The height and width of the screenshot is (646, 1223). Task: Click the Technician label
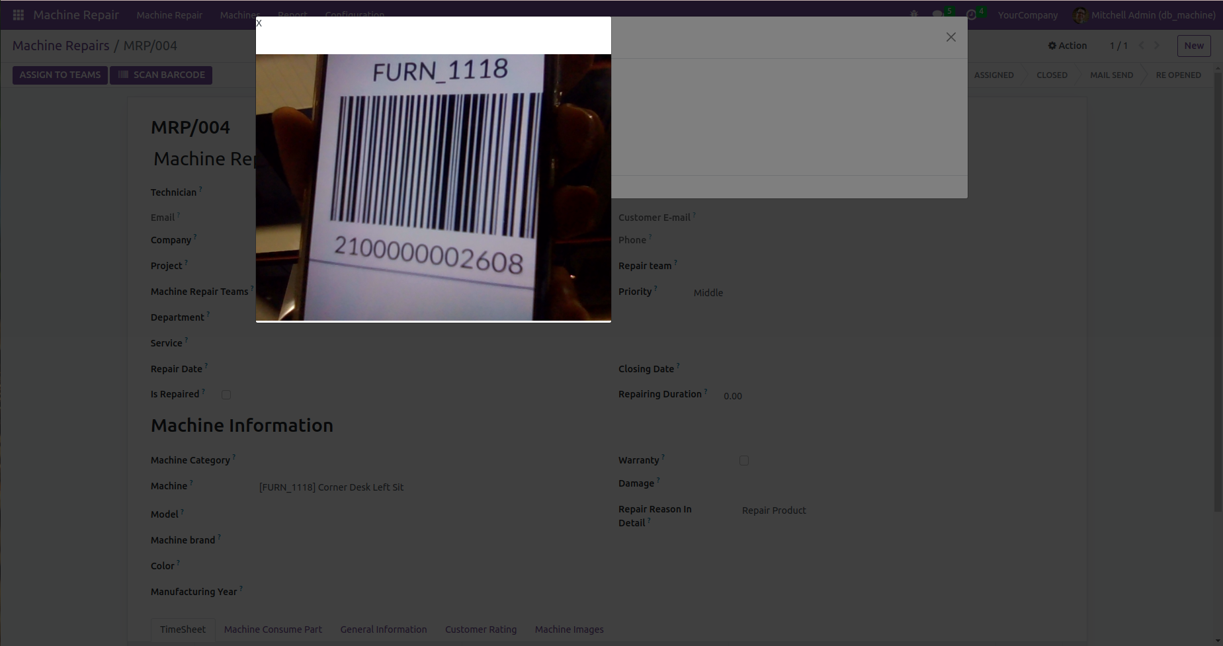[173, 192]
